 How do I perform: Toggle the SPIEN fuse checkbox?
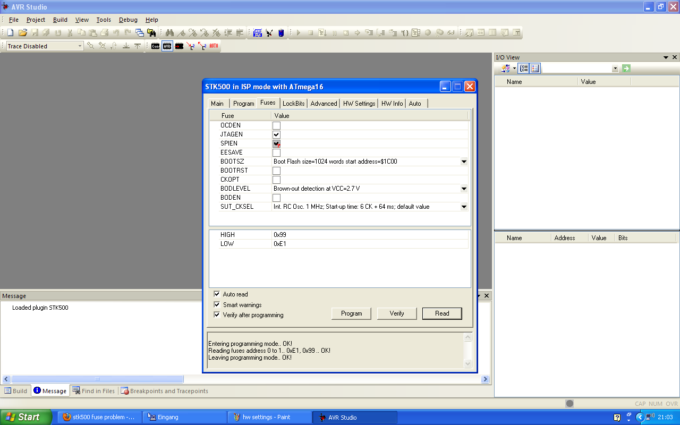click(x=276, y=143)
